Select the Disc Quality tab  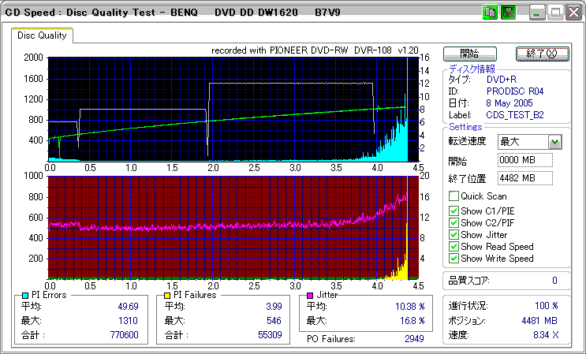[43, 35]
